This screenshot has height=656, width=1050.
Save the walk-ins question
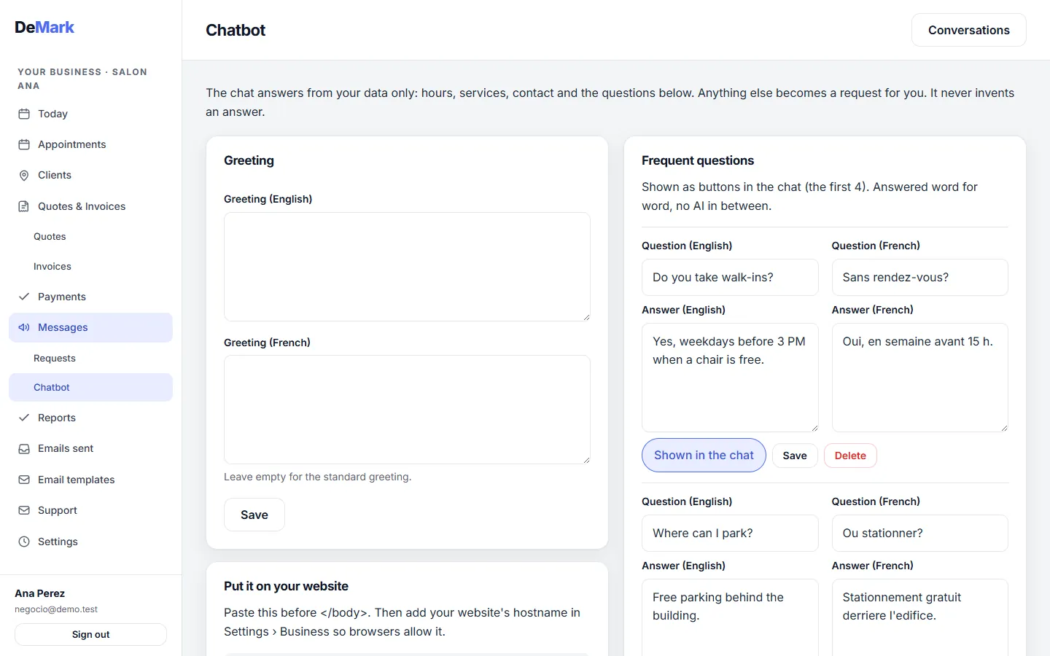click(795, 456)
